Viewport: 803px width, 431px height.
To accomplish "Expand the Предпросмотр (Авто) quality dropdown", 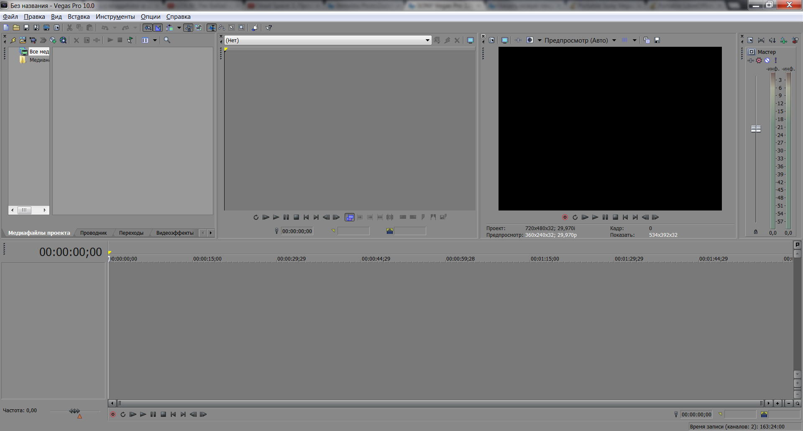I will pos(614,40).
